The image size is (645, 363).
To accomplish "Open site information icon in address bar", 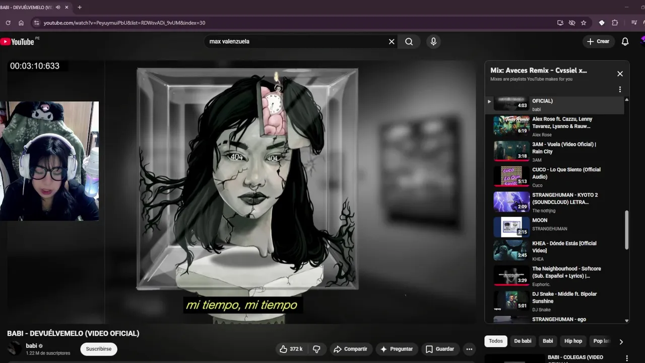I will 36,23.
